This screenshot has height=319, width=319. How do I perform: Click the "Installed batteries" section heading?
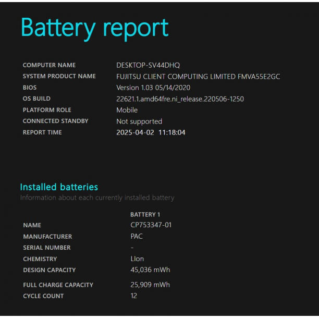point(59,187)
